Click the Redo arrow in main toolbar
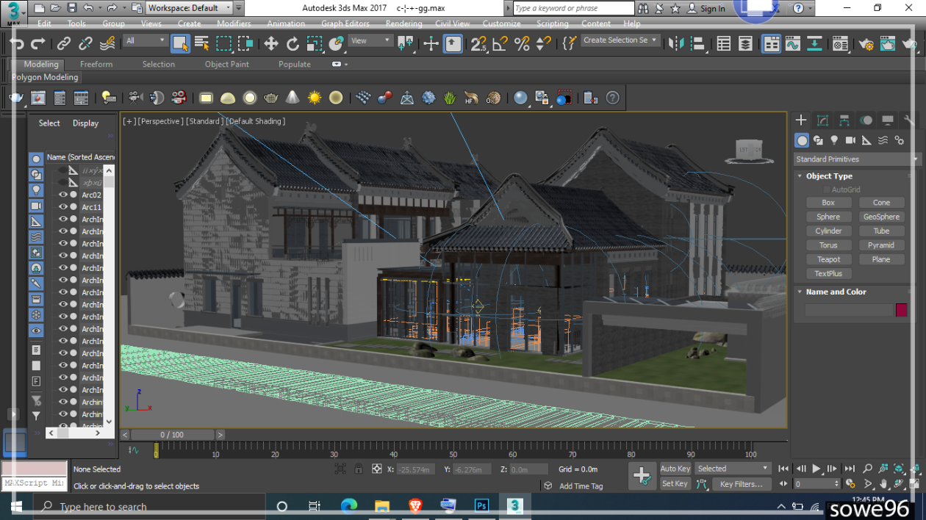The image size is (926, 520). pos(38,44)
